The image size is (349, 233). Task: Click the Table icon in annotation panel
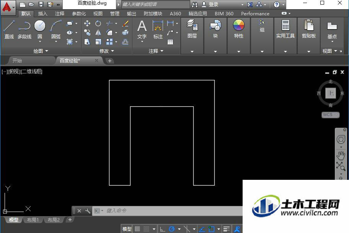pyautogui.click(x=170, y=42)
